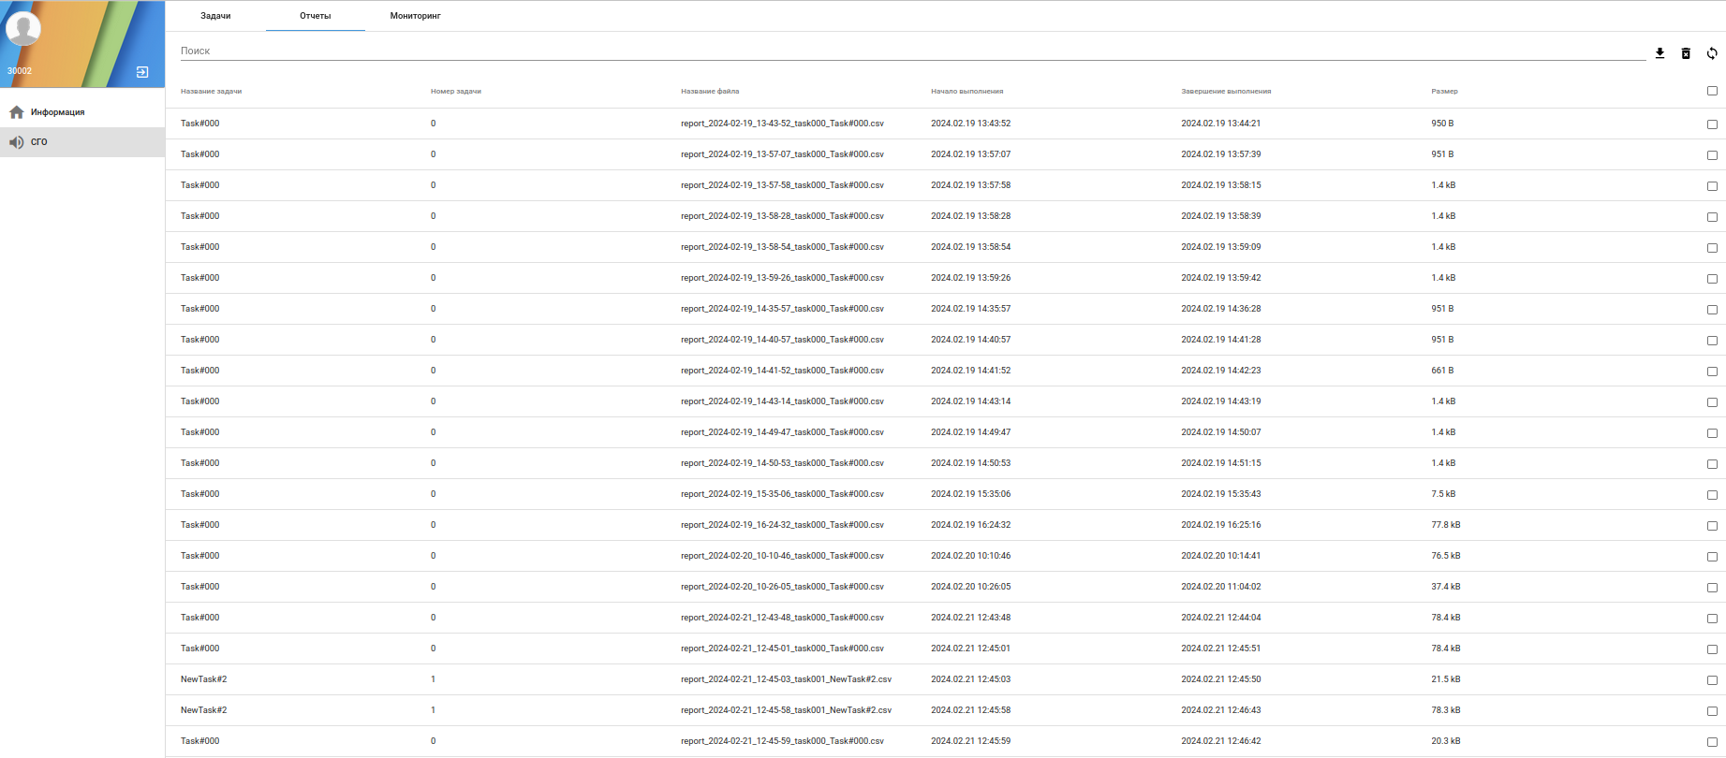
Task: Click the home icon beside Информация
Action: point(17,112)
